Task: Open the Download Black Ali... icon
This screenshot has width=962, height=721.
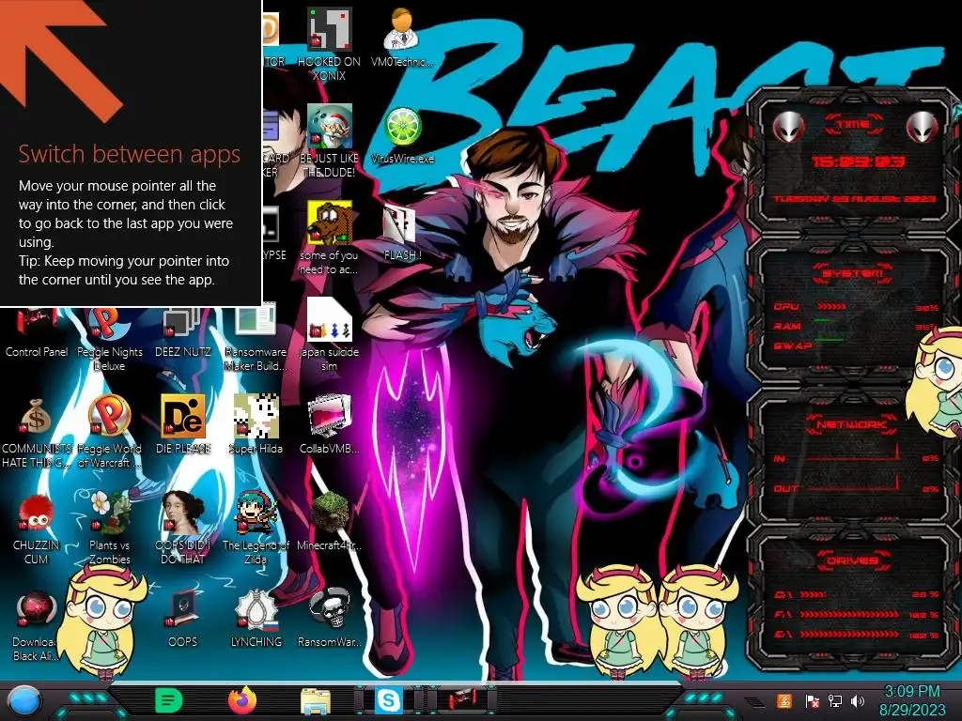Action: coord(37,625)
